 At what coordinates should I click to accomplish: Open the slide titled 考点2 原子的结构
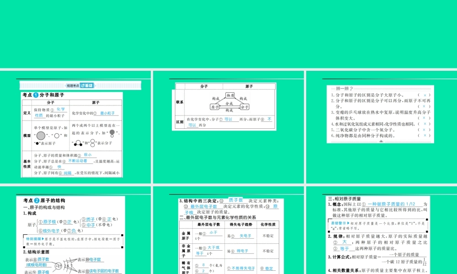point(75,230)
